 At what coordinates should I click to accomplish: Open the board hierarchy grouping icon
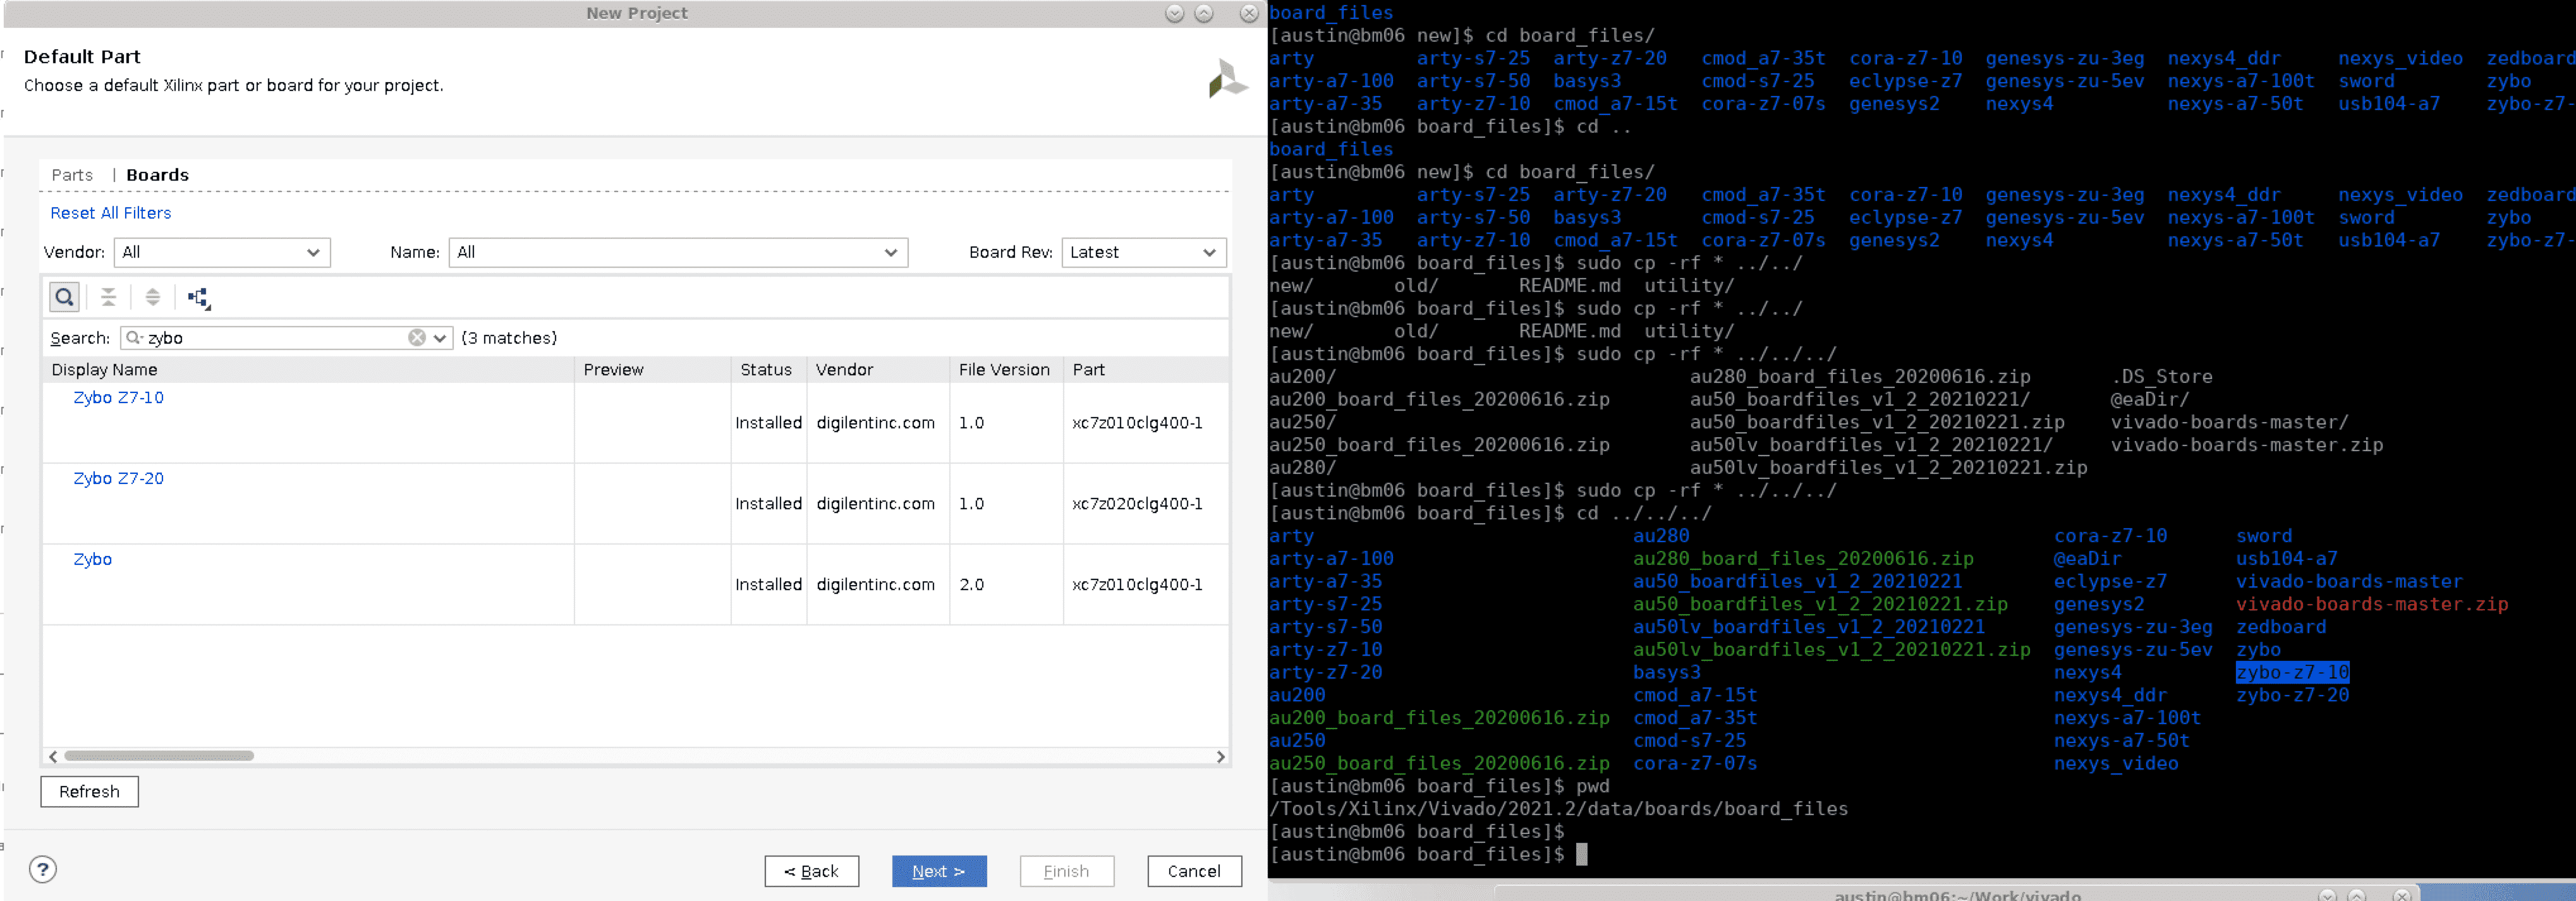198,297
